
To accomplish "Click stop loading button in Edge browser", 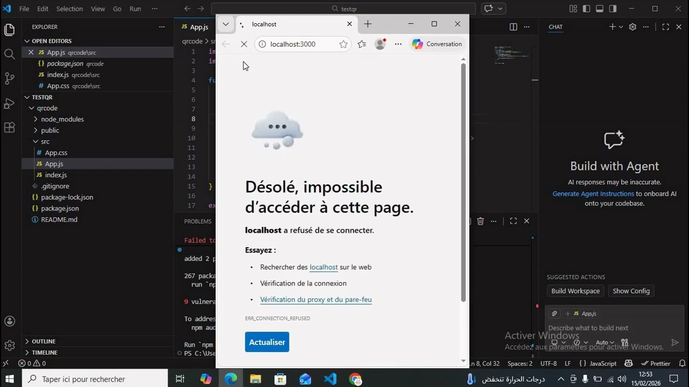I will (244, 44).
